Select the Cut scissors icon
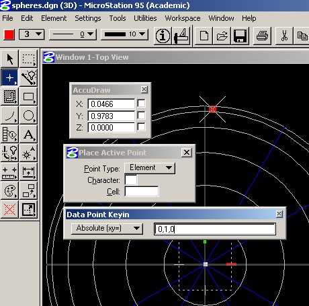Screen dimensions: 309x306 284,36
